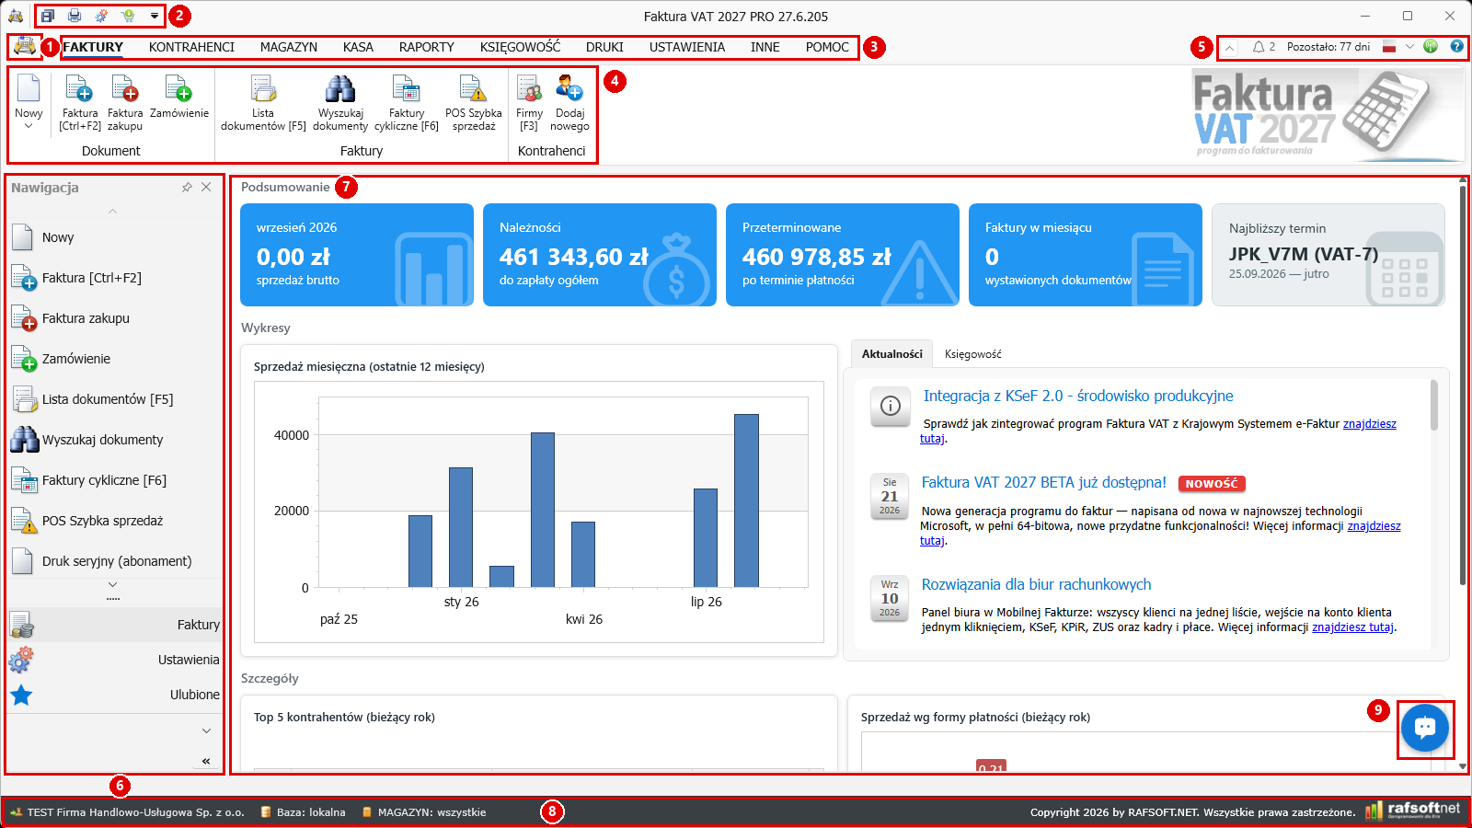
Task: Open the chat support bubble button
Action: [x=1425, y=728]
